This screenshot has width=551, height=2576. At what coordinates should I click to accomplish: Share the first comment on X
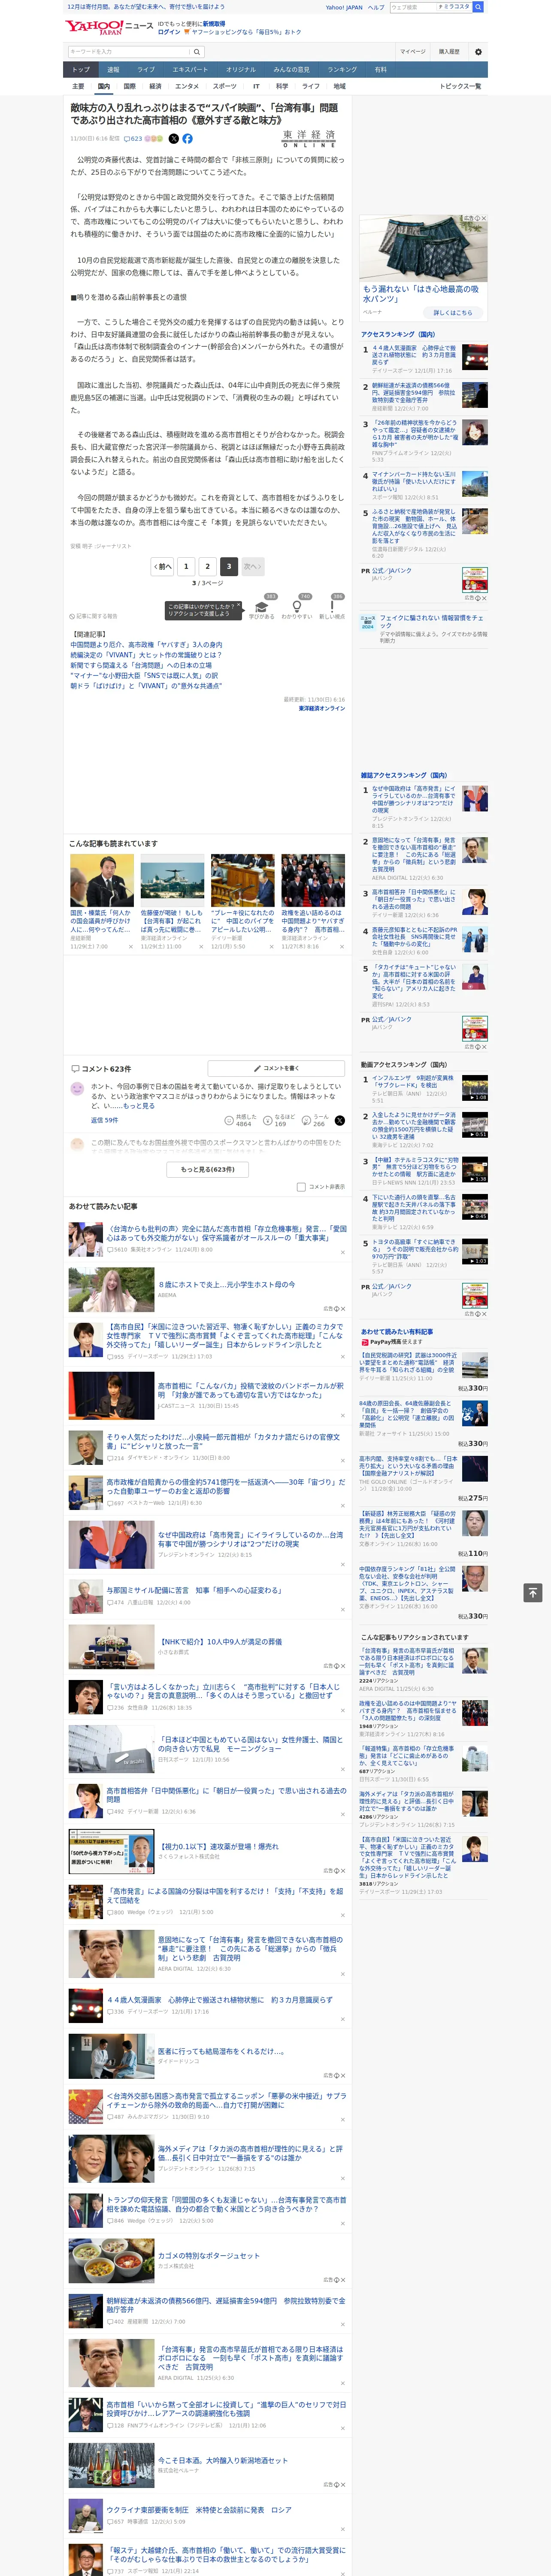pos(339,1120)
